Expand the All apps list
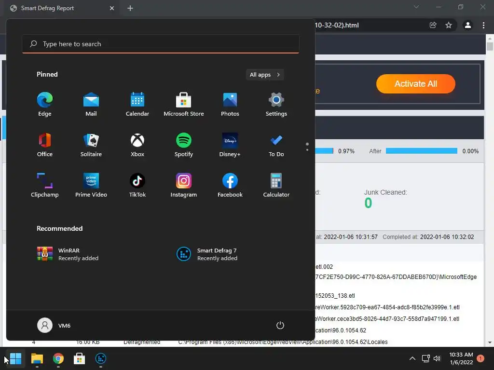Screen dimensions: 494x370 [265, 75]
